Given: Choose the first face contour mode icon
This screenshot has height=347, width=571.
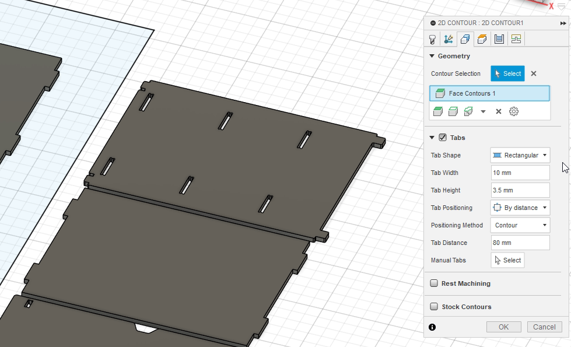Looking at the screenshot, I should coord(437,111).
